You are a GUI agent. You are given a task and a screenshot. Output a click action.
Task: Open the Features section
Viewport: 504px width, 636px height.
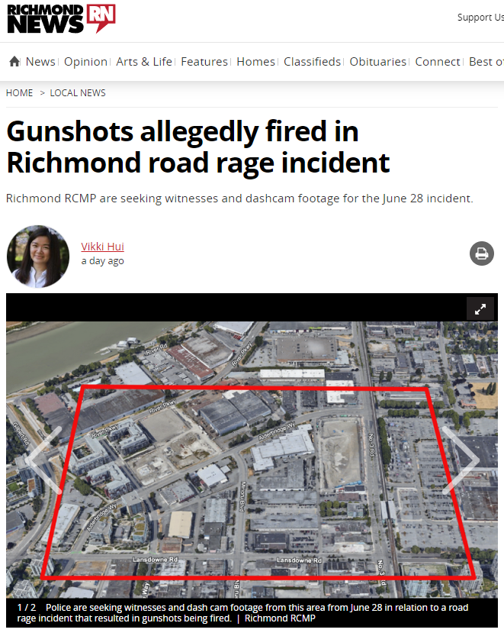(204, 62)
